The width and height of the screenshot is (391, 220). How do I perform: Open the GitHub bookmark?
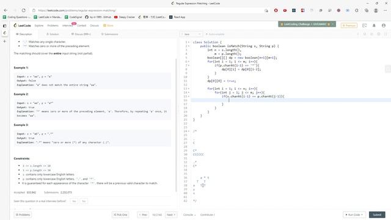pos(98,17)
